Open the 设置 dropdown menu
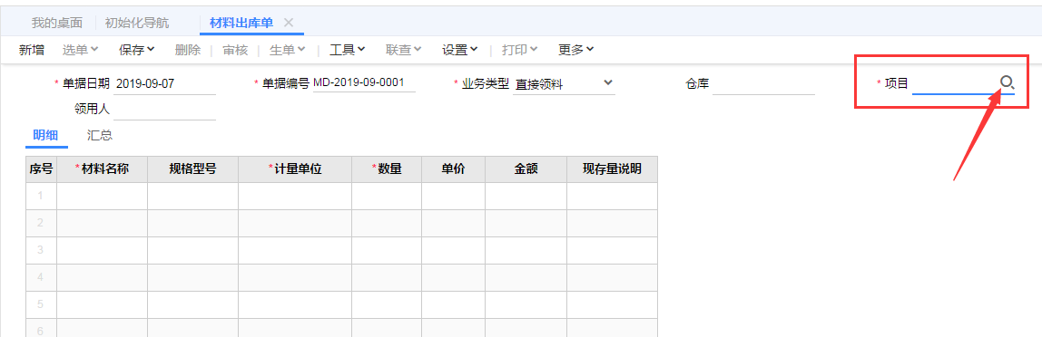Image resolution: width=1042 pixels, height=337 pixels. [x=460, y=50]
